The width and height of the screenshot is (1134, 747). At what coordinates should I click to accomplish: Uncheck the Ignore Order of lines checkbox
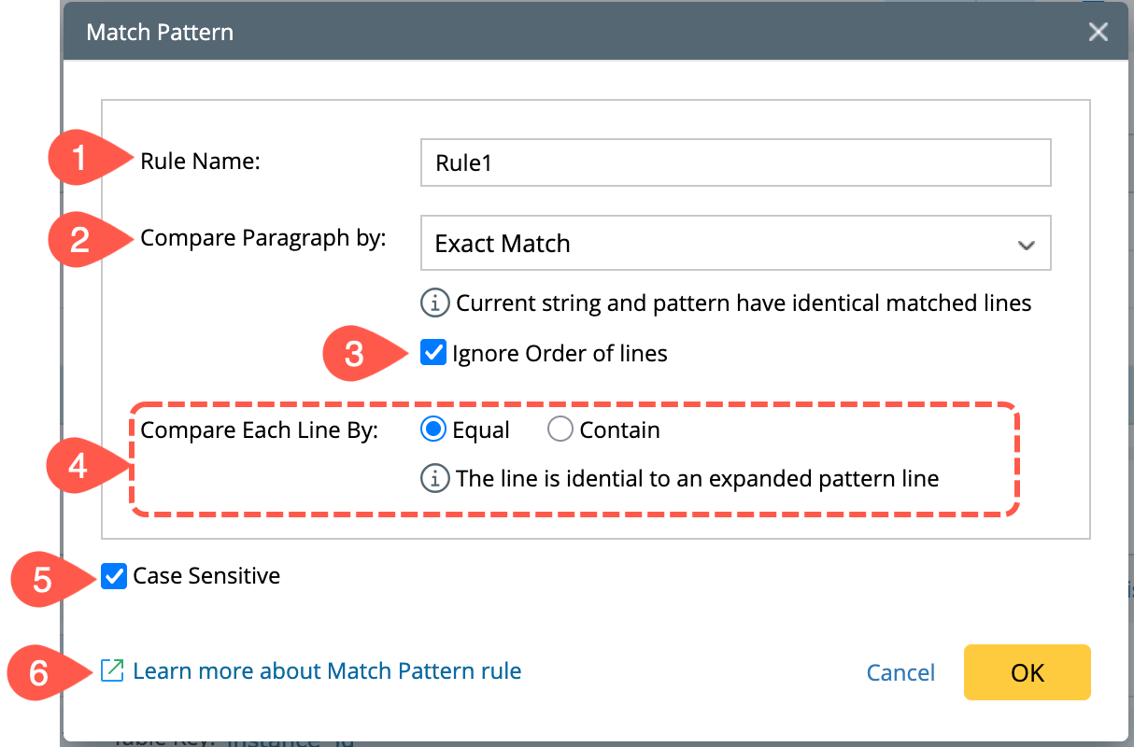[x=433, y=353]
